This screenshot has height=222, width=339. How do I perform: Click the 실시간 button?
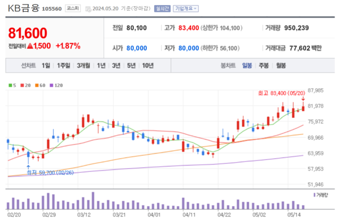(162, 8)
